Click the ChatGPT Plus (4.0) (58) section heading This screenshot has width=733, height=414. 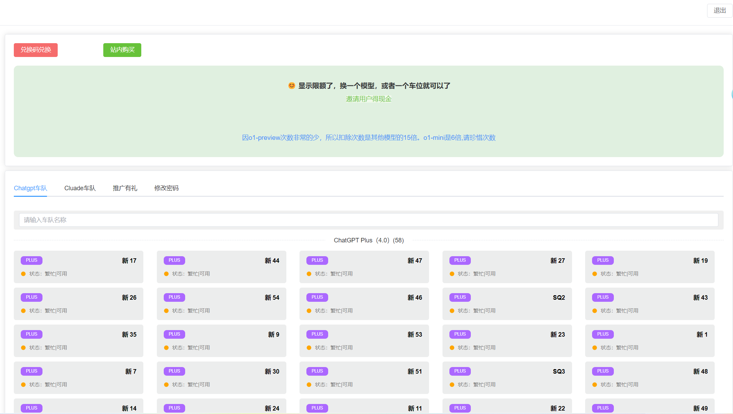pyautogui.click(x=369, y=240)
